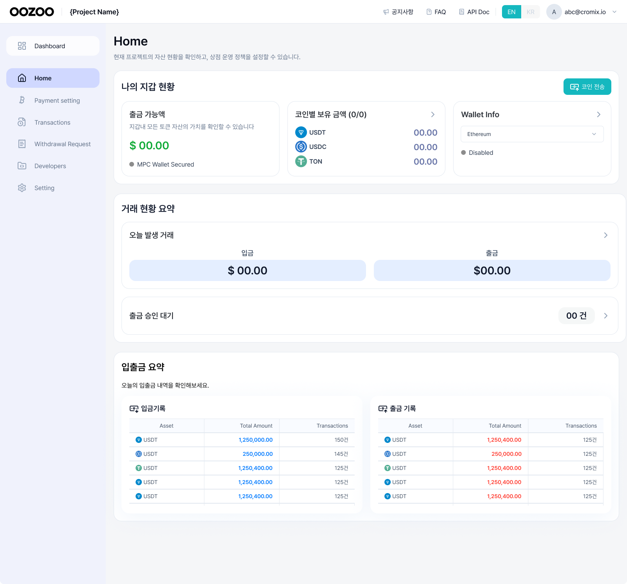The height and width of the screenshot is (584, 627).
Task: Open the Dashboard menu item
Action: click(53, 46)
